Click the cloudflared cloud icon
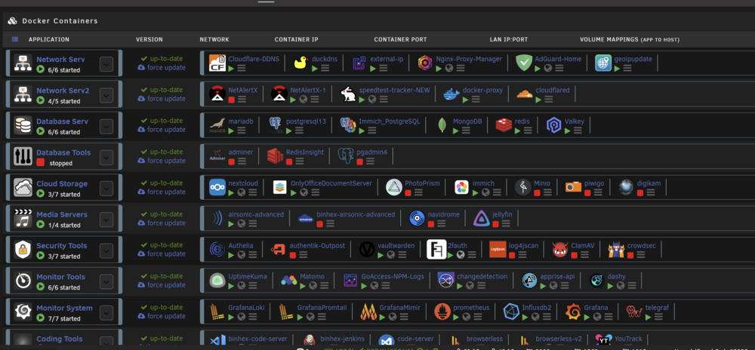 tap(525, 94)
